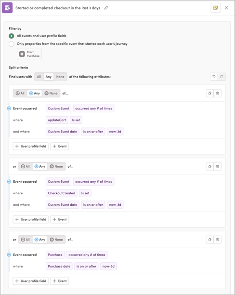Add Event to CheckoutCreated group

pos(60,219)
